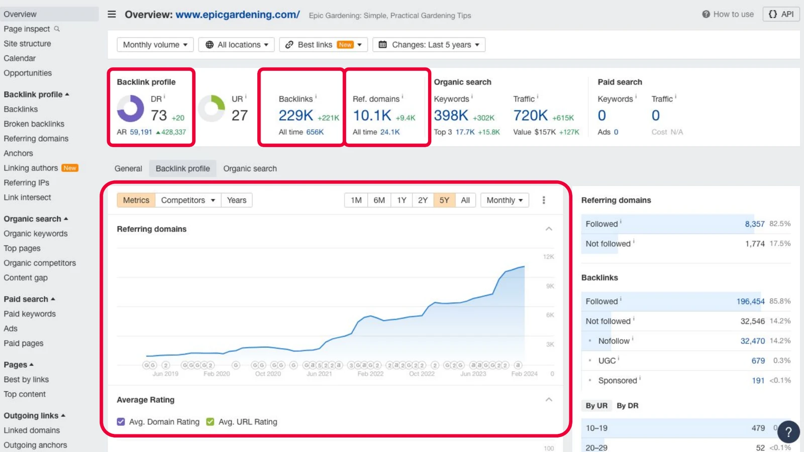This screenshot has width=804, height=452.
Task: Open chart options three-dot menu
Action: click(544, 200)
